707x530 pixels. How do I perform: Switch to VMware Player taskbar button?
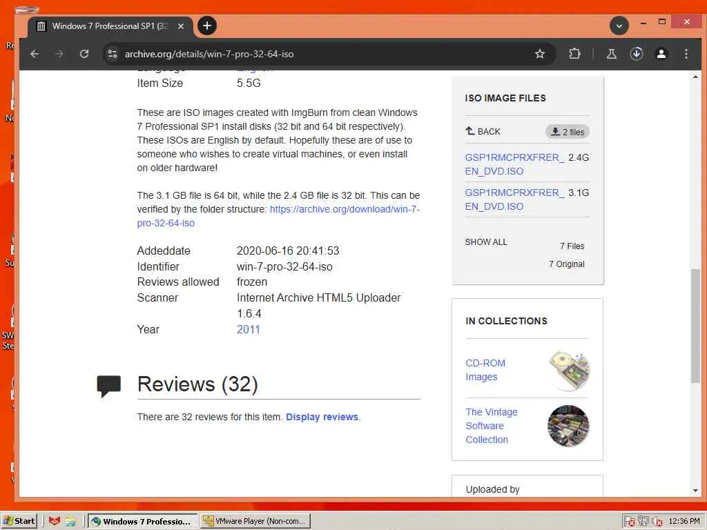pyautogui.click(x=255, y=521)
